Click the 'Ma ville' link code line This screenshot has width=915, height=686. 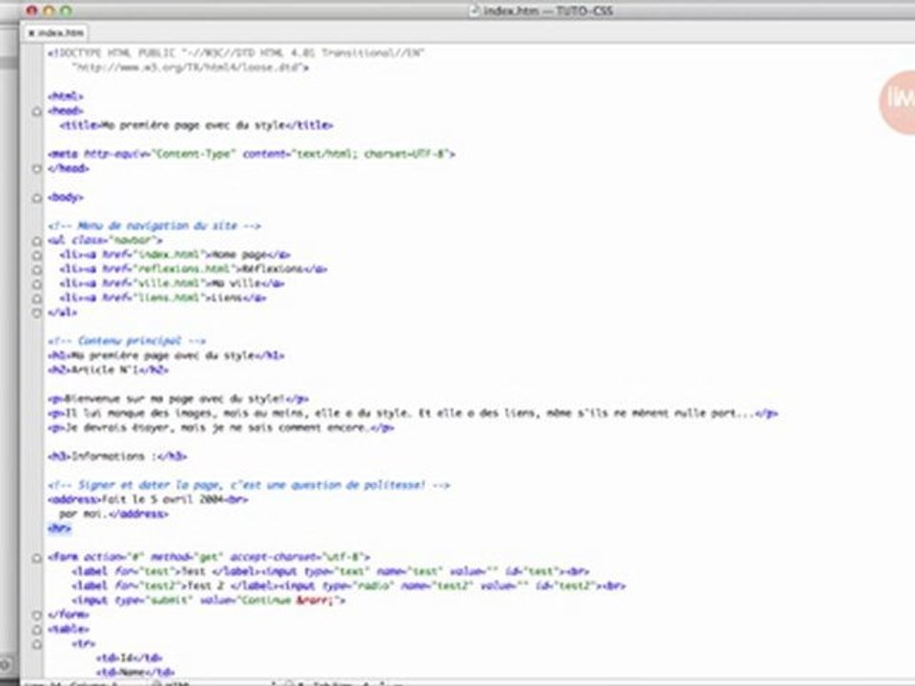pos(172,284)
